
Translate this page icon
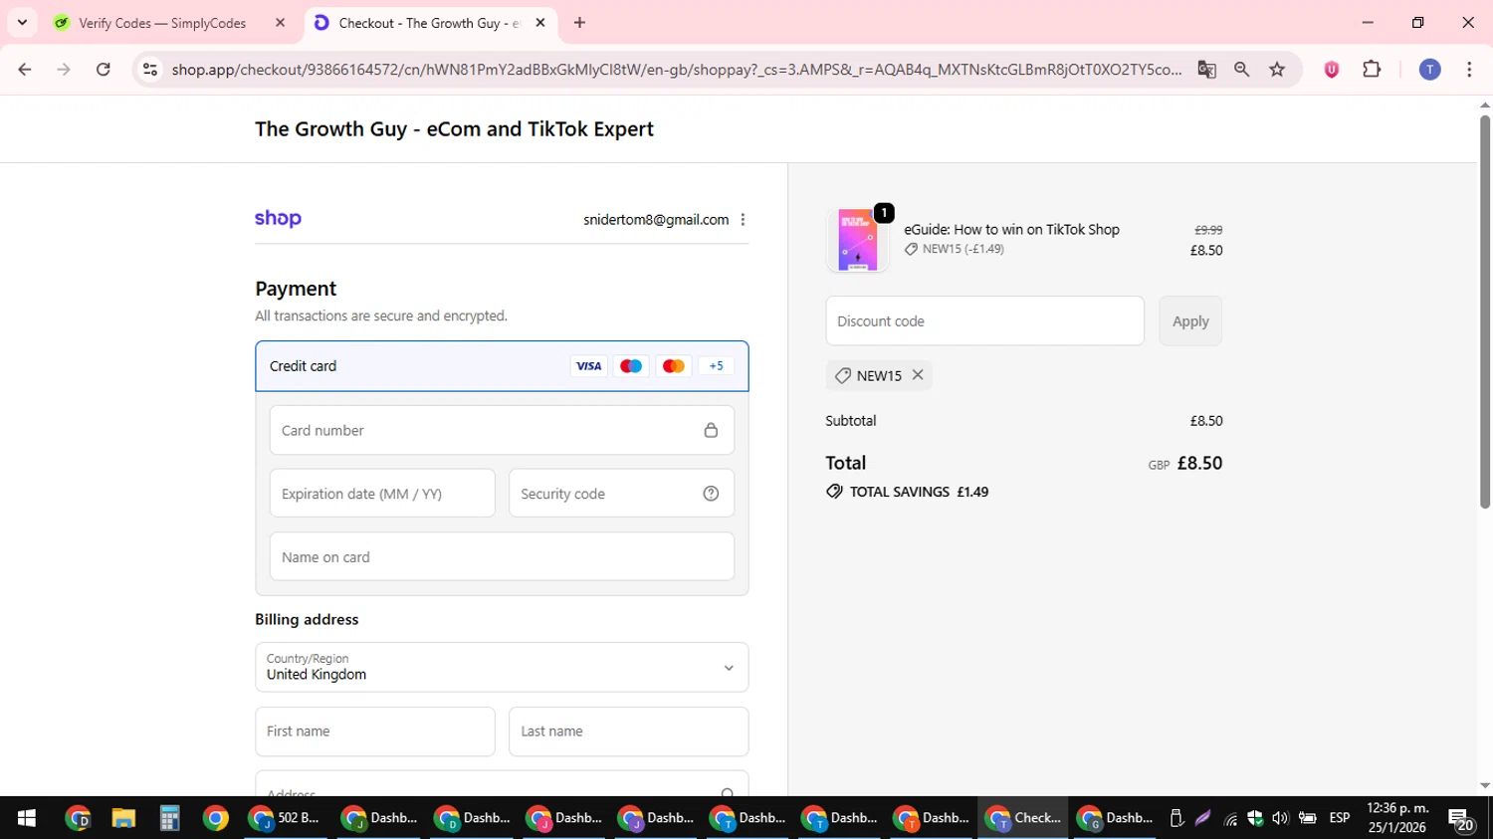(x=1207, y=70)
